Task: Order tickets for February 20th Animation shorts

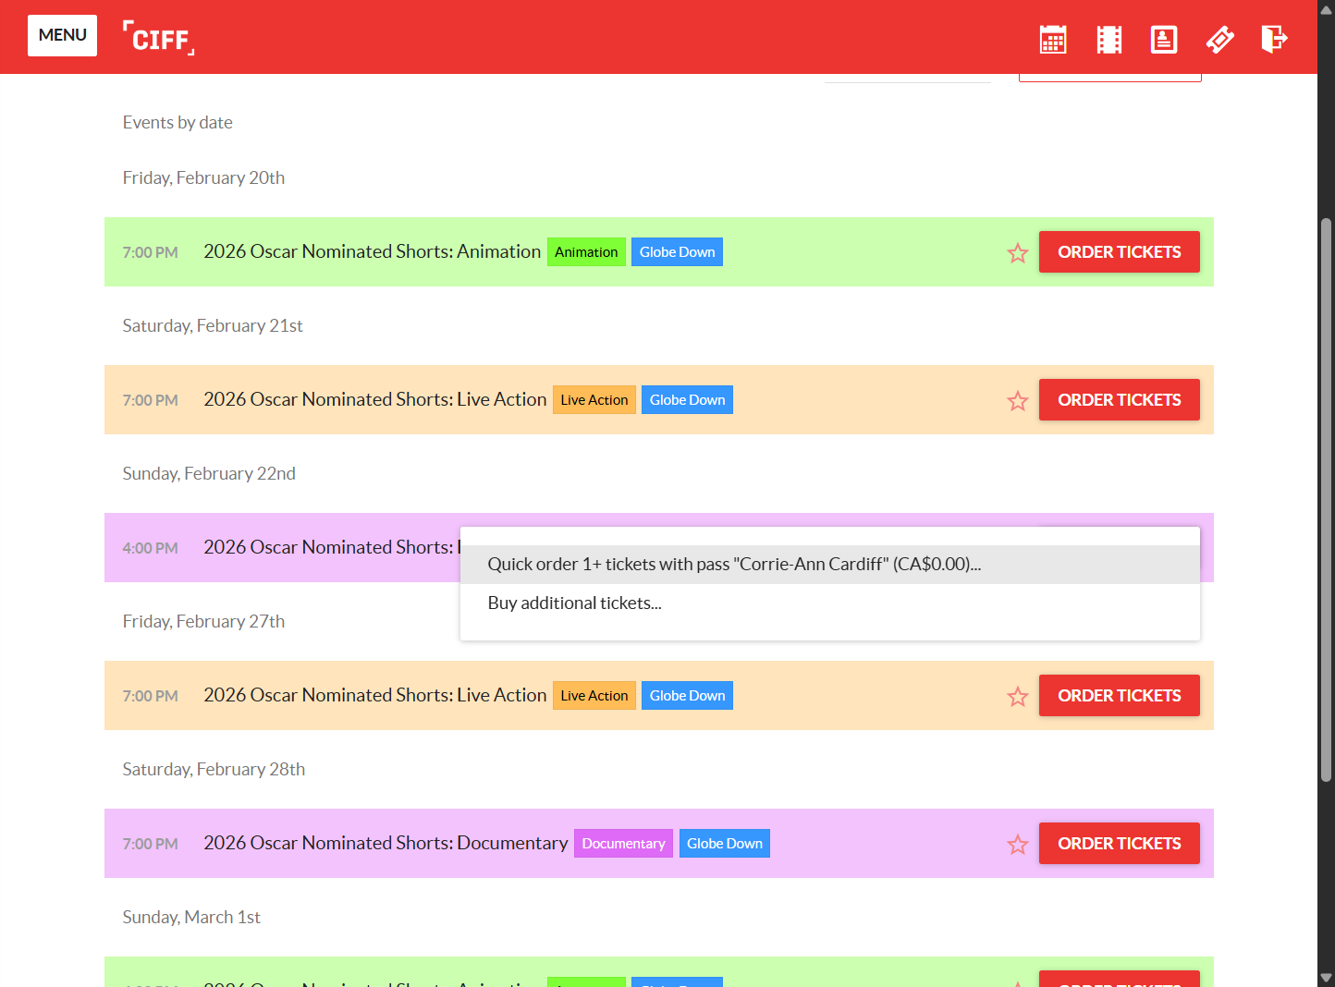Action: [1120, 251]
